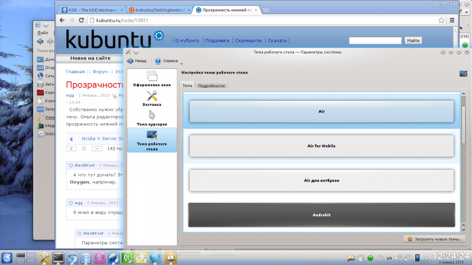Open the blue chat bubble taskbar icon
The height and width of the screenshot is (265, 472).
155,258
